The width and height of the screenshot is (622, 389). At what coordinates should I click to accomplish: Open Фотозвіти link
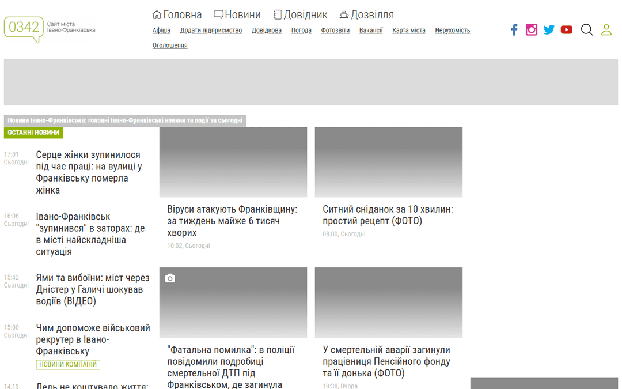[336, 30]
